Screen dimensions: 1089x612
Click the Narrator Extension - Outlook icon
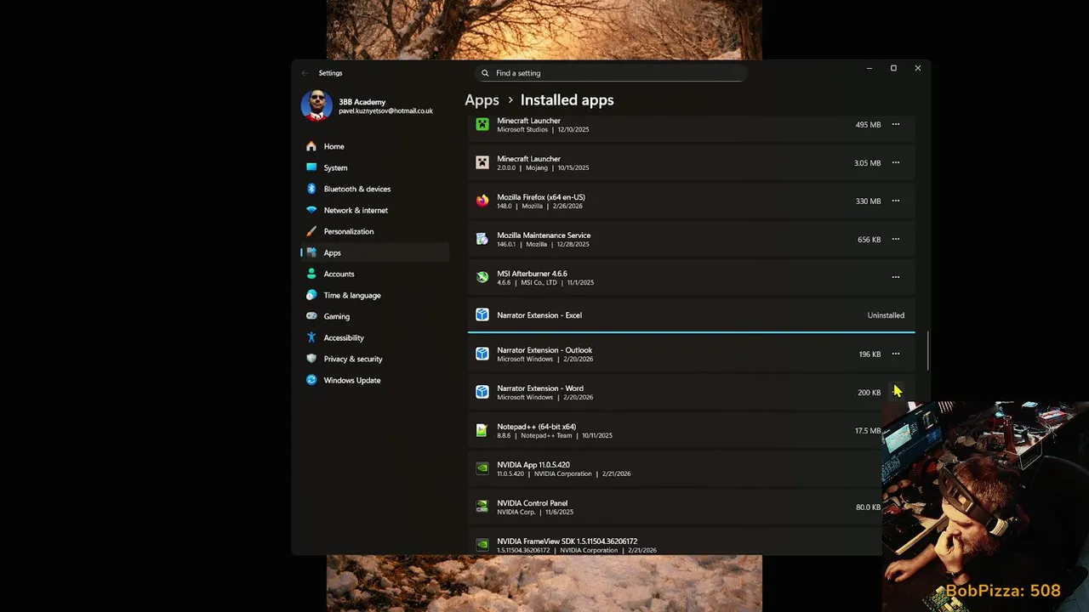[482, 354]
